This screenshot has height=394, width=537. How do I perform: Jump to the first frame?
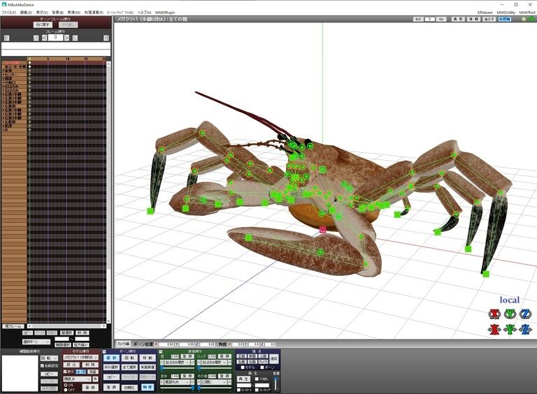tap(6, 38)
